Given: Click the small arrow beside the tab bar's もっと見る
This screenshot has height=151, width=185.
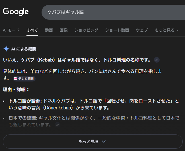Looking at the screenshot, I should tap(178, 30).
